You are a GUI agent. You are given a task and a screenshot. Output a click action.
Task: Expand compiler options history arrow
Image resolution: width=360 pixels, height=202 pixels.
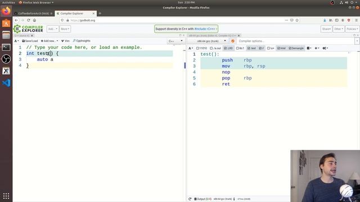[357, 41]
